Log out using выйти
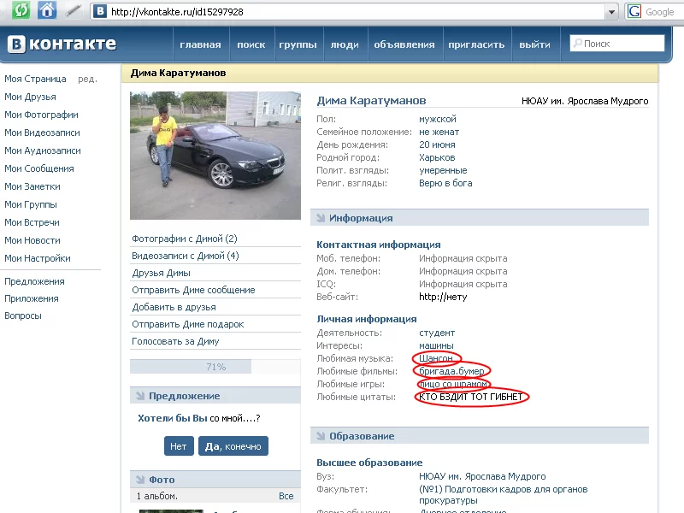The width and height of the screenshot is (684, 513). [x=535, y=44]
